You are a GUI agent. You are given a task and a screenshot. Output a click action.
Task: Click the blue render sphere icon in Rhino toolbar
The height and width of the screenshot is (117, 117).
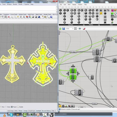point(39,17)
